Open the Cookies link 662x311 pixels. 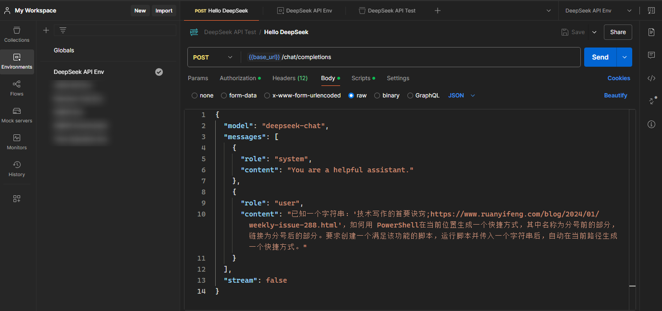click(x=619, y=78)
